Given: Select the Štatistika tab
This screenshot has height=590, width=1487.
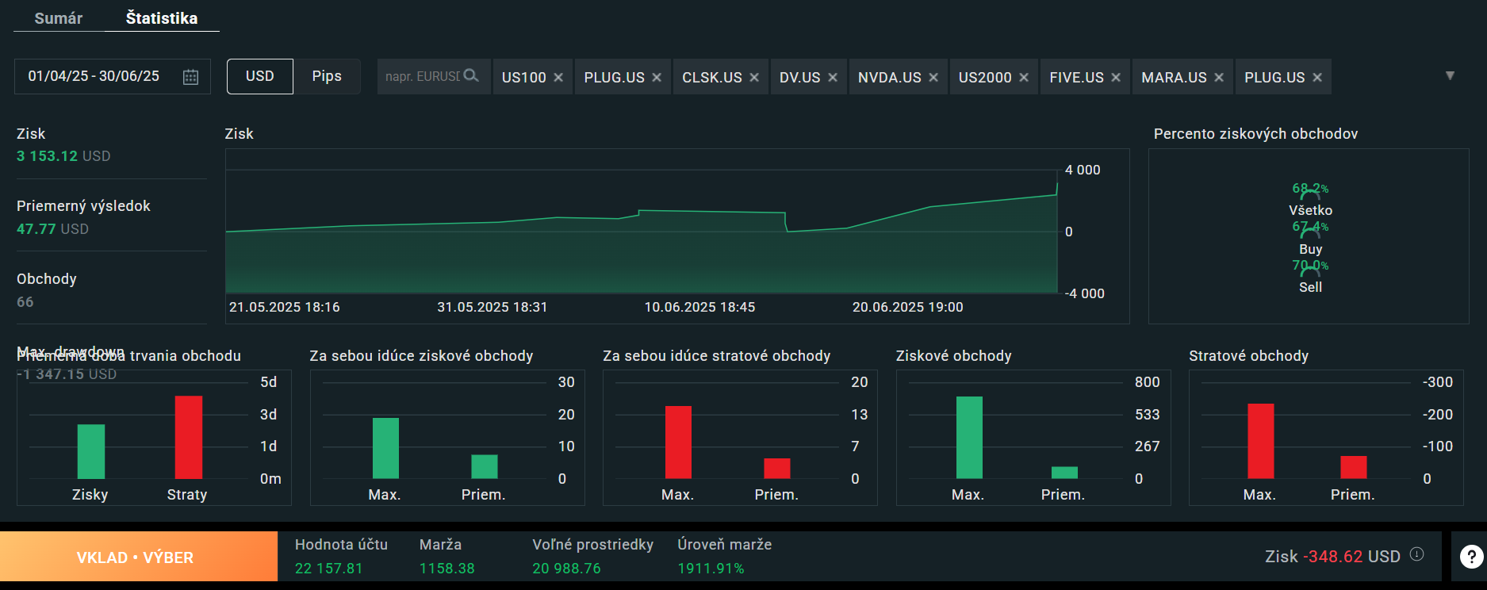Looking at the screenshot, I should (x=162, y=18).
